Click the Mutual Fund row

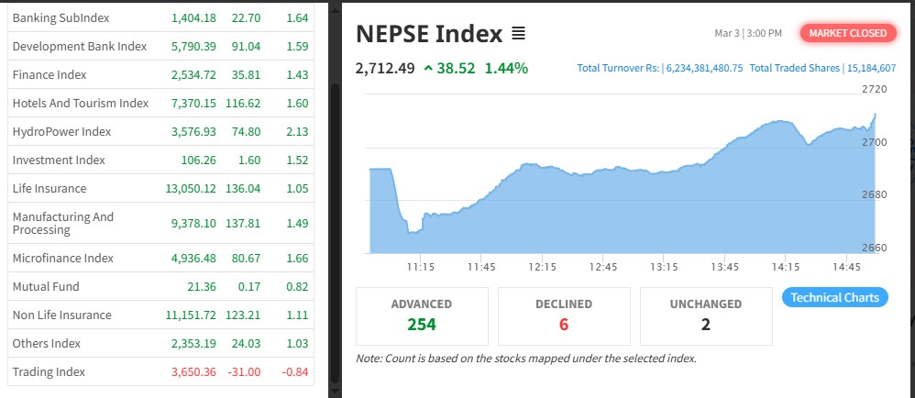pos(46,286)
